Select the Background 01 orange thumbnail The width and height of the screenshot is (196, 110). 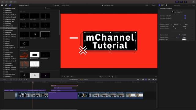[x=24, y=55]
